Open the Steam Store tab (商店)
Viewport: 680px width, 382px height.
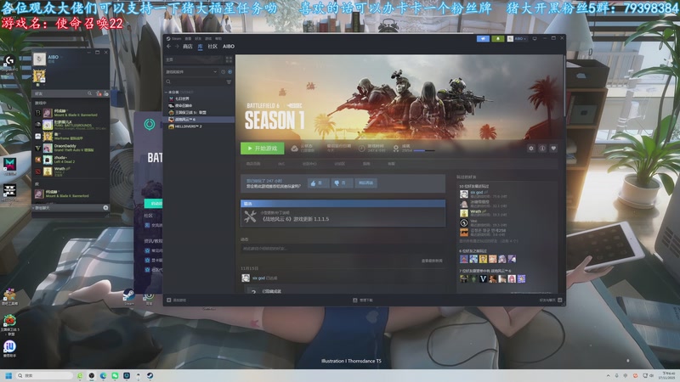[x=187, y=47]
